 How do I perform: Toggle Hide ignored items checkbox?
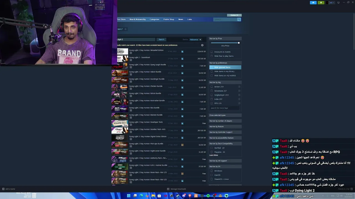(212, 67)
